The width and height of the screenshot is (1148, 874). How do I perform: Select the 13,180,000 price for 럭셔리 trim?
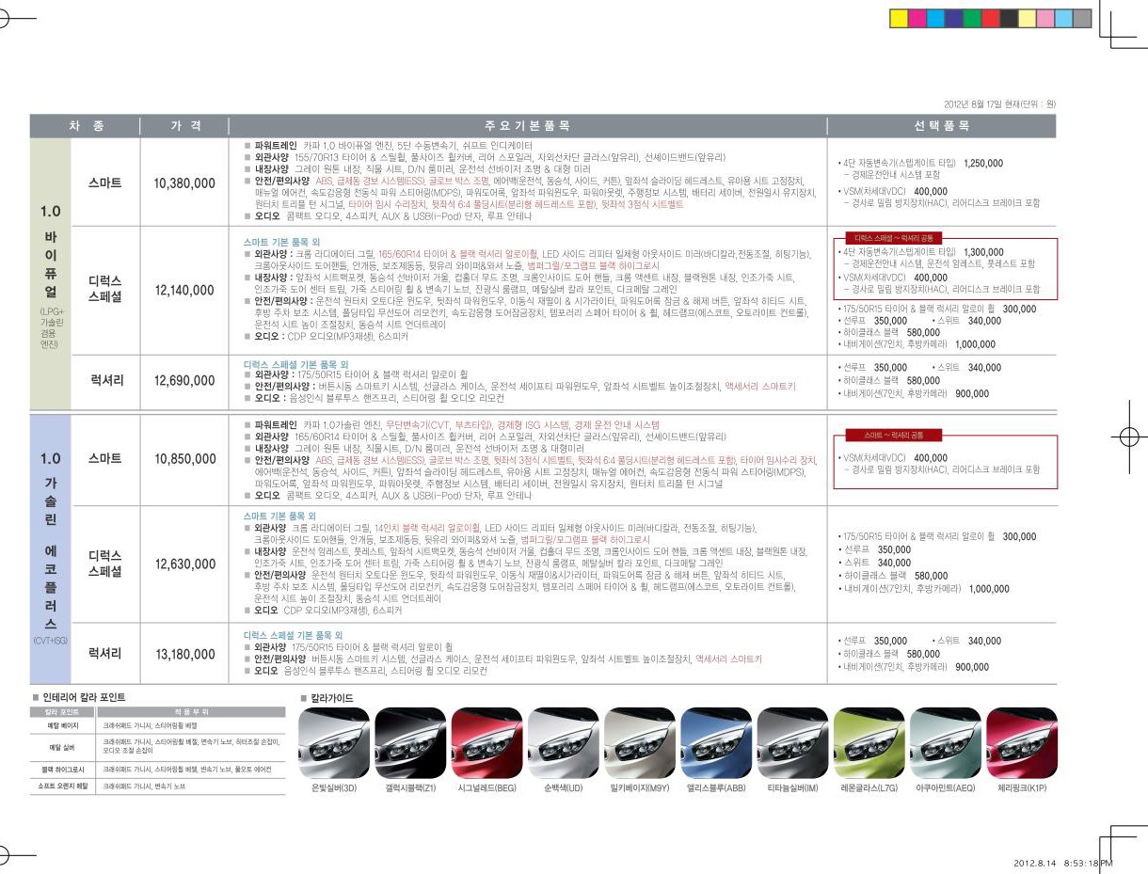184,654
